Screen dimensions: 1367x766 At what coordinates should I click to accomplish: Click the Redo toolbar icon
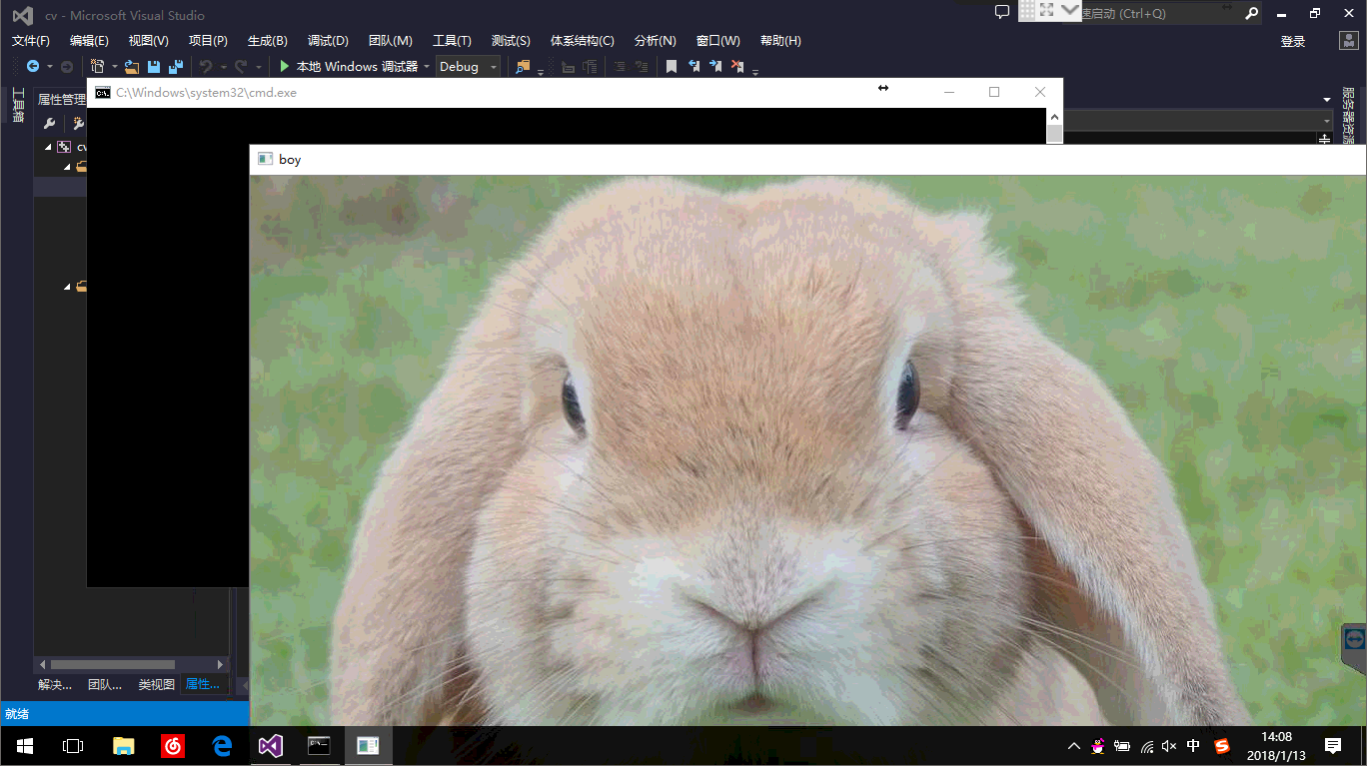[x=241, y=66]
